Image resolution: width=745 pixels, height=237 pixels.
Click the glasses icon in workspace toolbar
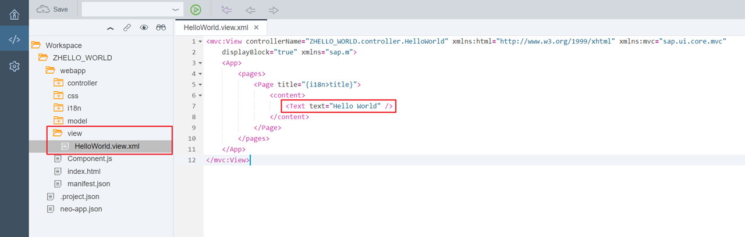point(161,27)
